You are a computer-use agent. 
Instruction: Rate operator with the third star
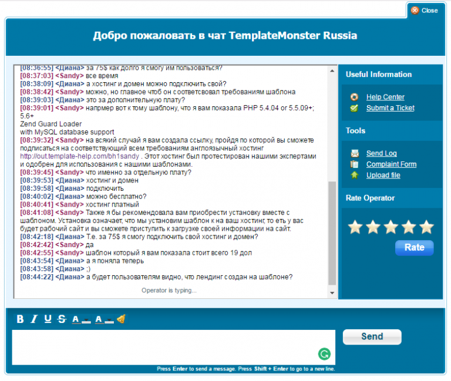pos(391,227)
